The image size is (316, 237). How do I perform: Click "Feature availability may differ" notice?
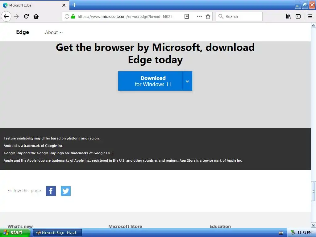point(52,138)
